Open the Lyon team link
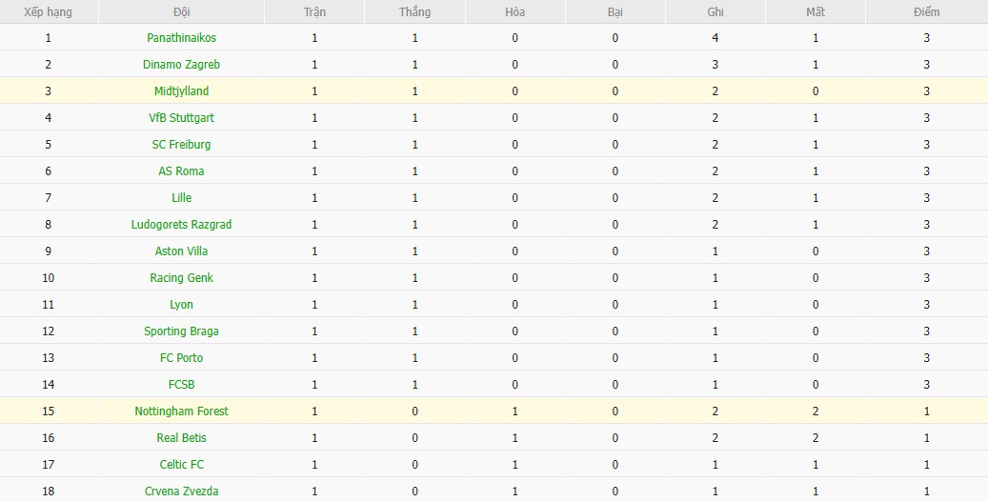 pos(181,305)
